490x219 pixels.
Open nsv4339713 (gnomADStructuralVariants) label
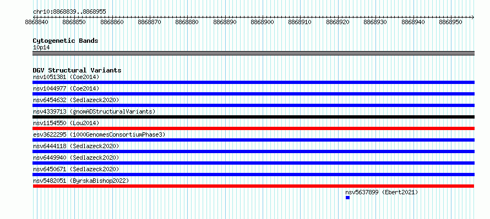click(94, 111)
